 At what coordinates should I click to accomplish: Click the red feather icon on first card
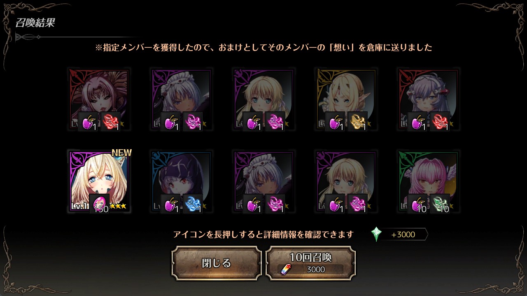coord(110,121)
